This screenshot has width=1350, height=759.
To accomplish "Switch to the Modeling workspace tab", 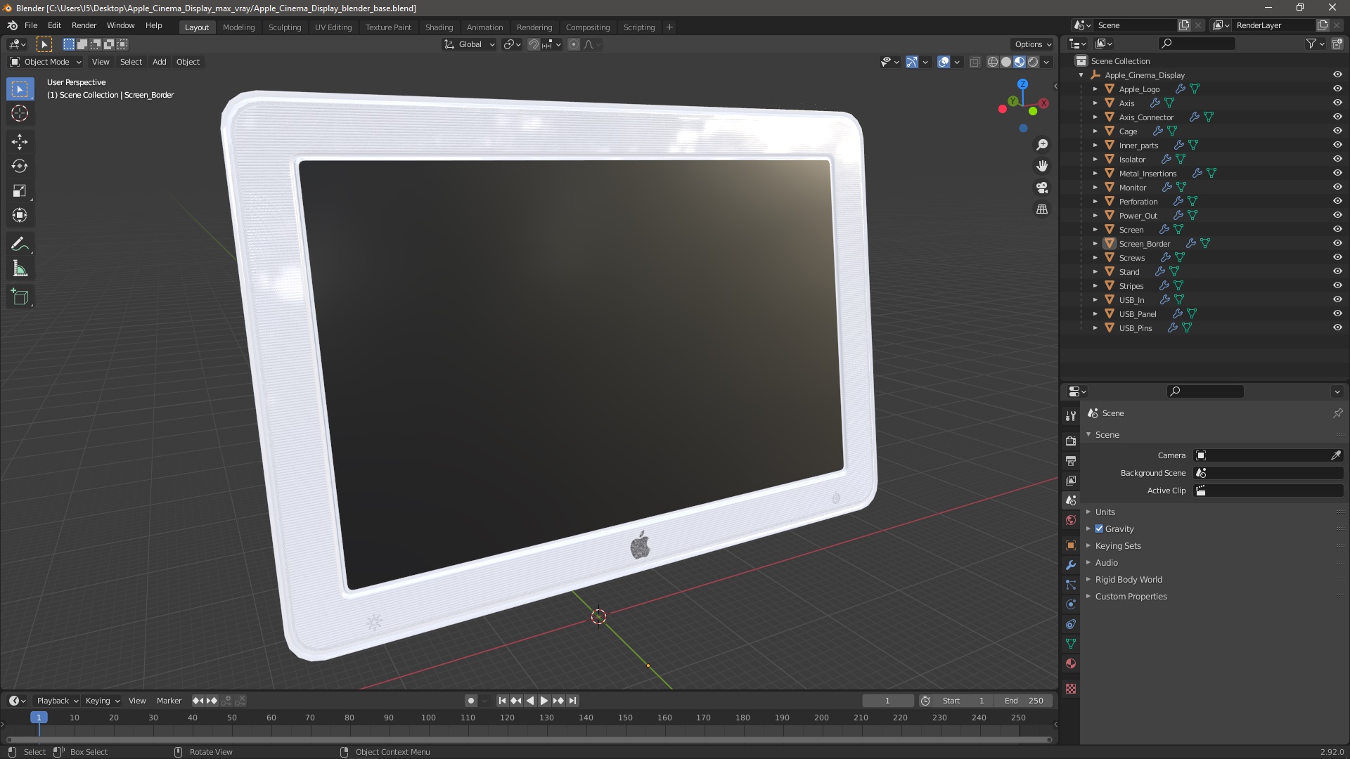I will pos(238,27).
